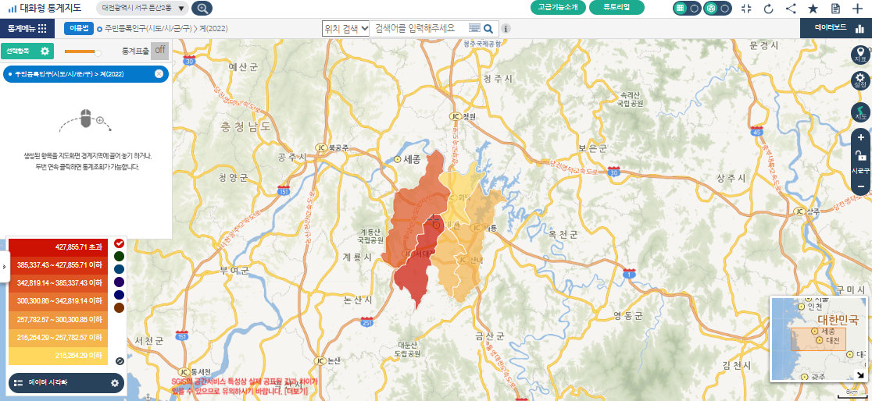Select the dark green legend color swatch

coord(119,256)
